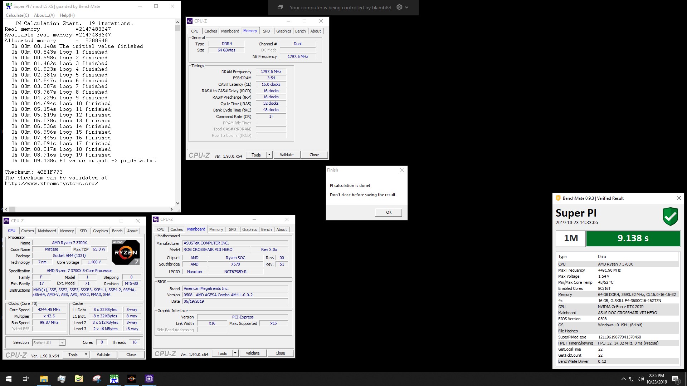Screen dimensions: 687x386
Task: Open the network icon in system tray
Action: click(632, 379)
